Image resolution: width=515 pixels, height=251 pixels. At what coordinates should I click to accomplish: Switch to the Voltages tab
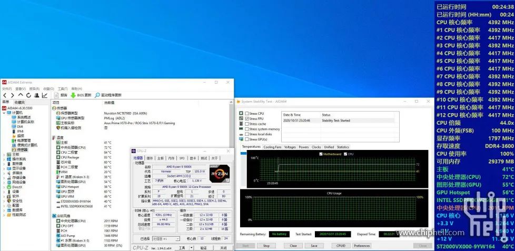coord(290,147)
